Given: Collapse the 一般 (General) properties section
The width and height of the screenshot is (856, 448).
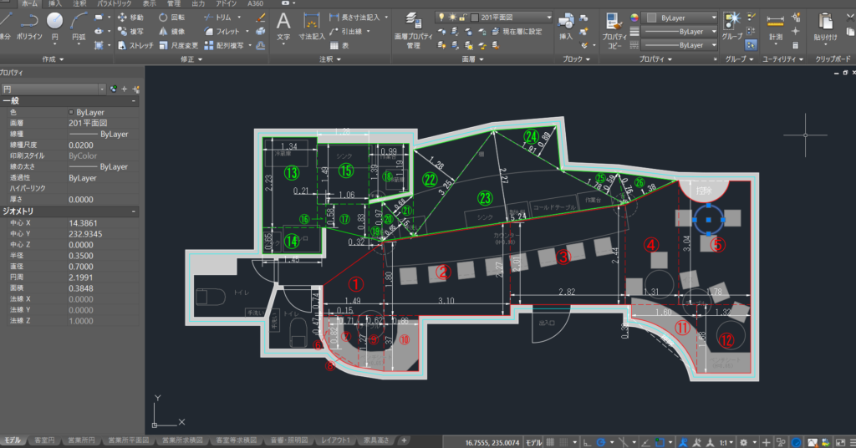Looking at the screenshot, I should point(134,100).
